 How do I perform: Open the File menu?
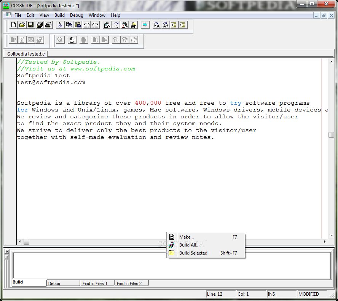pyautogui.click(x=18, y=15)
